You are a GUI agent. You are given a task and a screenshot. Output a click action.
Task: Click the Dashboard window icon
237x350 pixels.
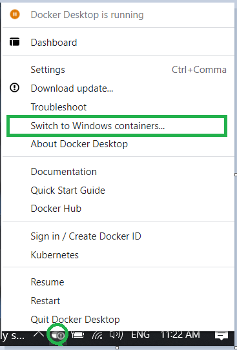(x=14, y=42)
